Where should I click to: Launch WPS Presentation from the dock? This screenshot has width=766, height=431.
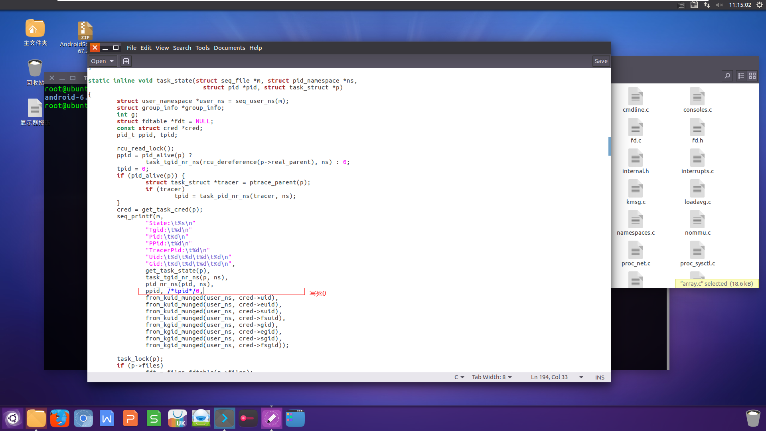click(x=130, y=418)
